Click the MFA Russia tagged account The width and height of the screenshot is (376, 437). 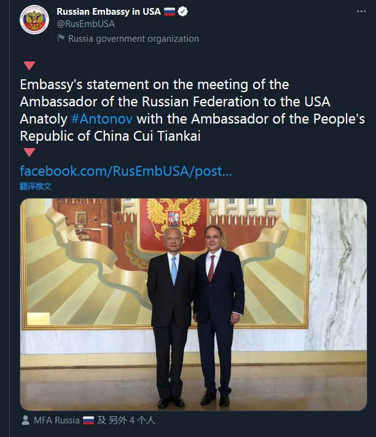pos(57,420)
